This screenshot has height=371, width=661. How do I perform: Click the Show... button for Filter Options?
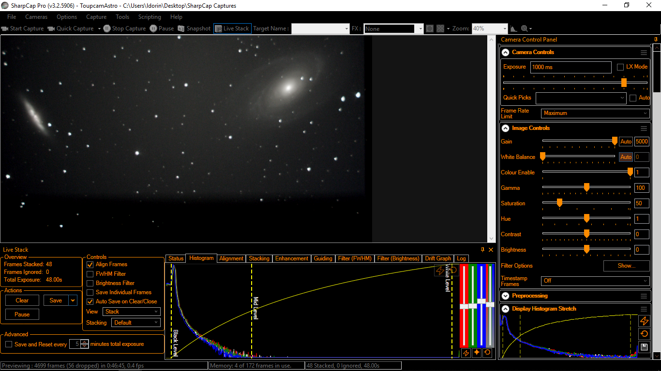pyautogui.click(x=626, y=266)
